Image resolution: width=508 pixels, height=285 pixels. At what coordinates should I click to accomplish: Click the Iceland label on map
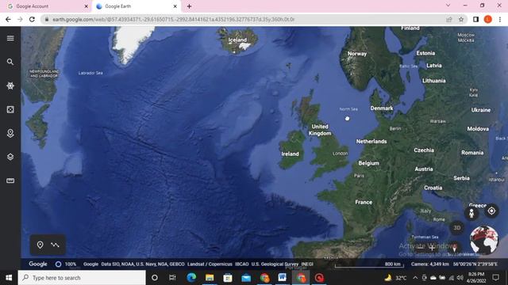[237, 40]
